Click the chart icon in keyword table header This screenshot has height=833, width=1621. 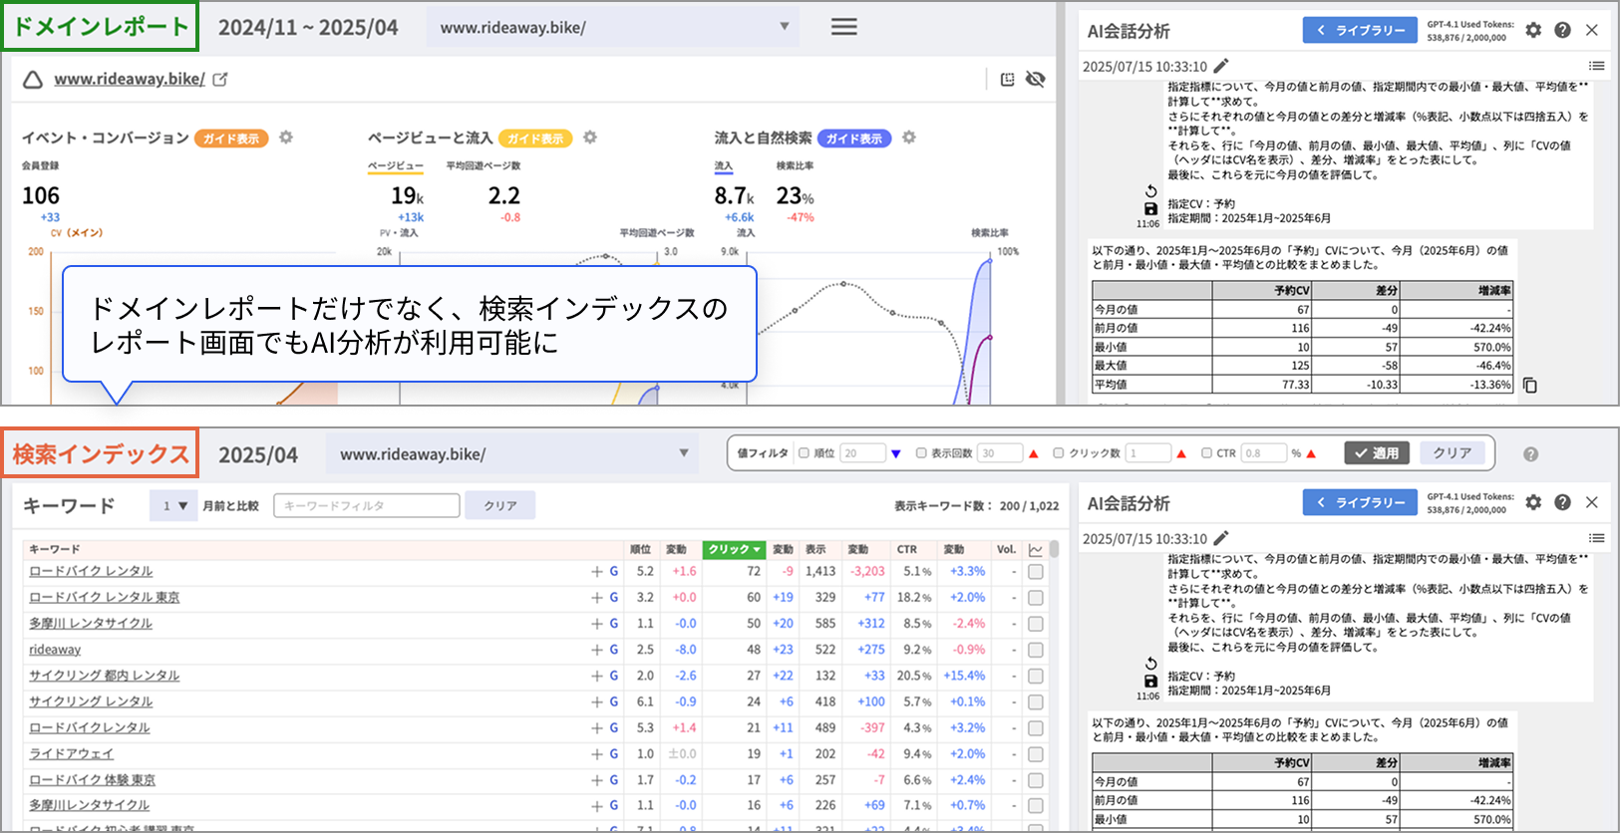(1036, 549)
